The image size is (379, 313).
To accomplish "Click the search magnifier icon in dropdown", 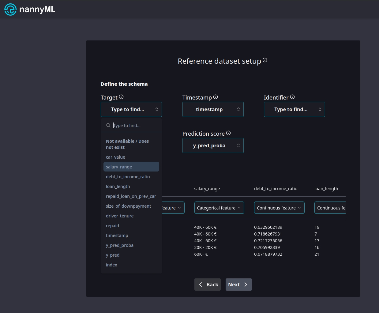I will tap(108, 126).
